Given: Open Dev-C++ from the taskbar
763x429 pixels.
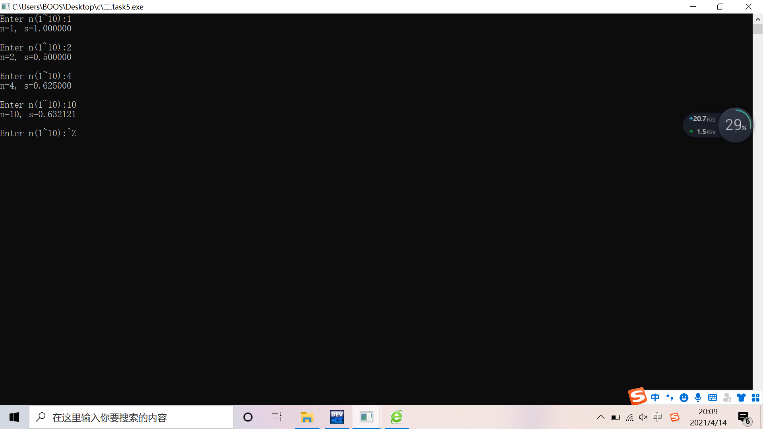Looking at the screenshot, I should pos(337,417).
